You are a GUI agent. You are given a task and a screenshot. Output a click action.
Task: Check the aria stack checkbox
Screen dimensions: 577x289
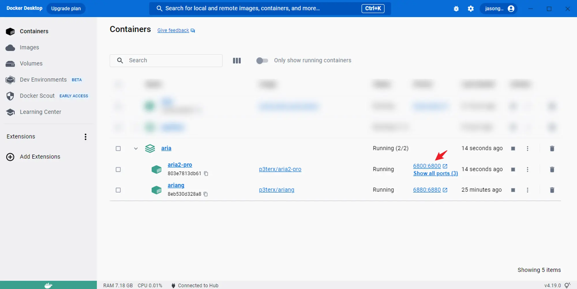tap(118, 148)
